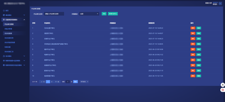
Task: Click the 新增作业单元 button
Action: (x=113, y=14)
